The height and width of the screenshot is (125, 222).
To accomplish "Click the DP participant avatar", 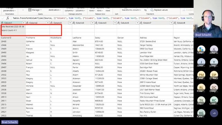I will (214, 75).
